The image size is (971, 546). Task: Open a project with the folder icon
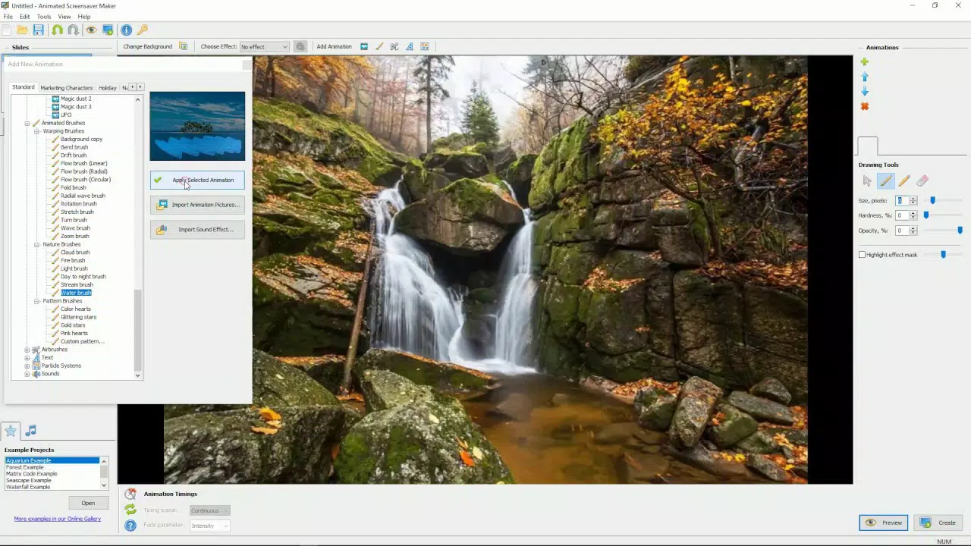point(23,30)
